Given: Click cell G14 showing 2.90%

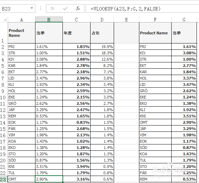Looking at the screenshot, I should (x=184, y=122).
